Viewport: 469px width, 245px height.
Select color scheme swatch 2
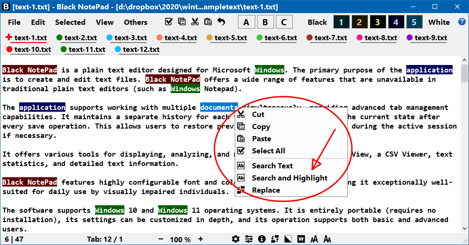[359, 22]
